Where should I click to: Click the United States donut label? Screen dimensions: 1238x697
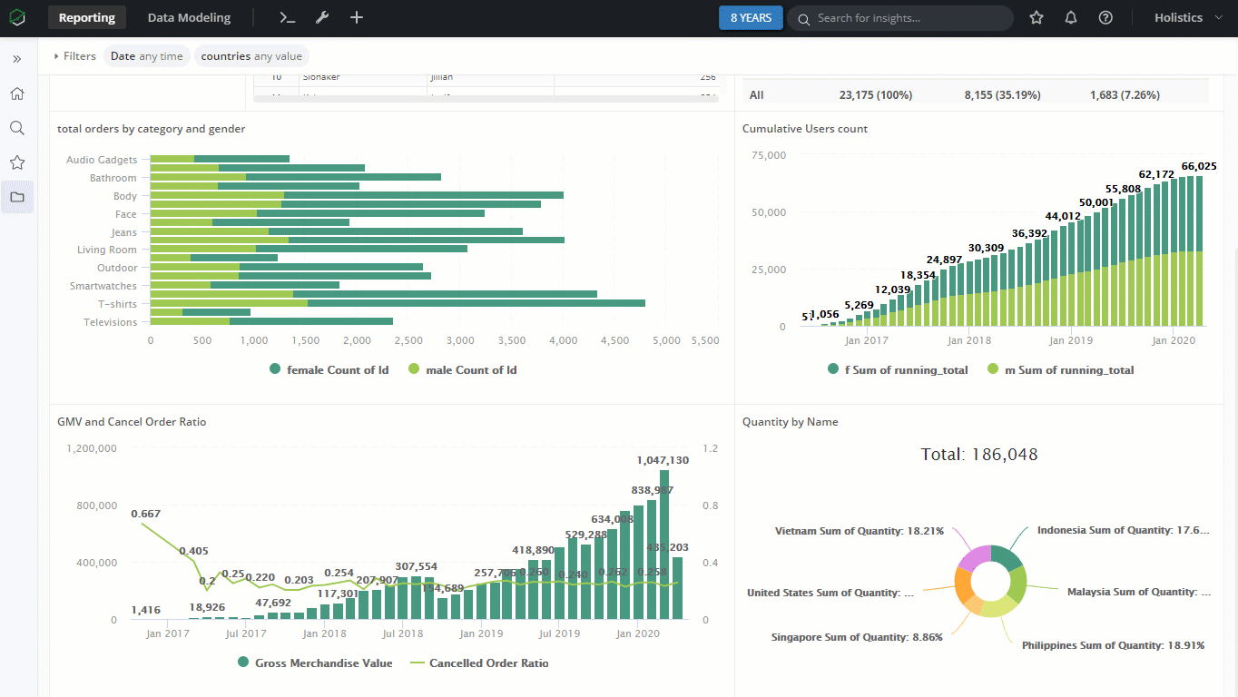pos(830,593)
